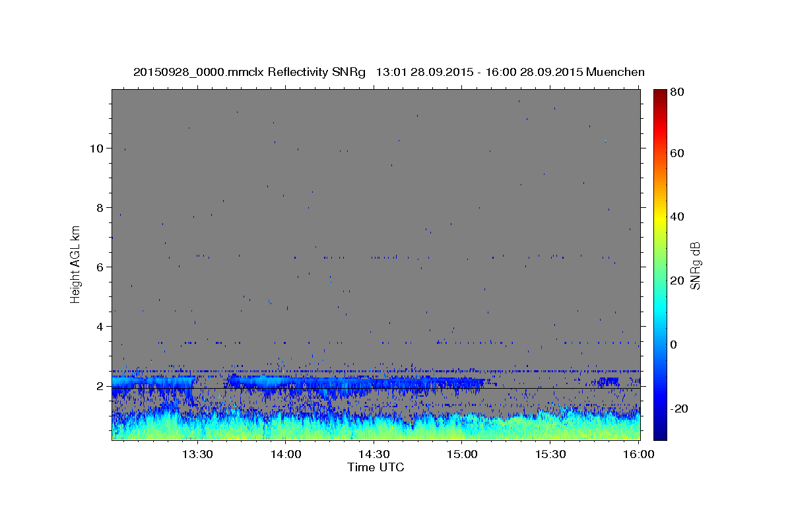Click the 15:00 time tick label

(463, 455)
